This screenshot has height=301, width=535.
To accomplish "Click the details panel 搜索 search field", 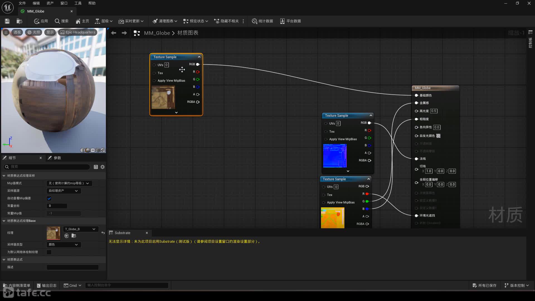I will point(47,167).
